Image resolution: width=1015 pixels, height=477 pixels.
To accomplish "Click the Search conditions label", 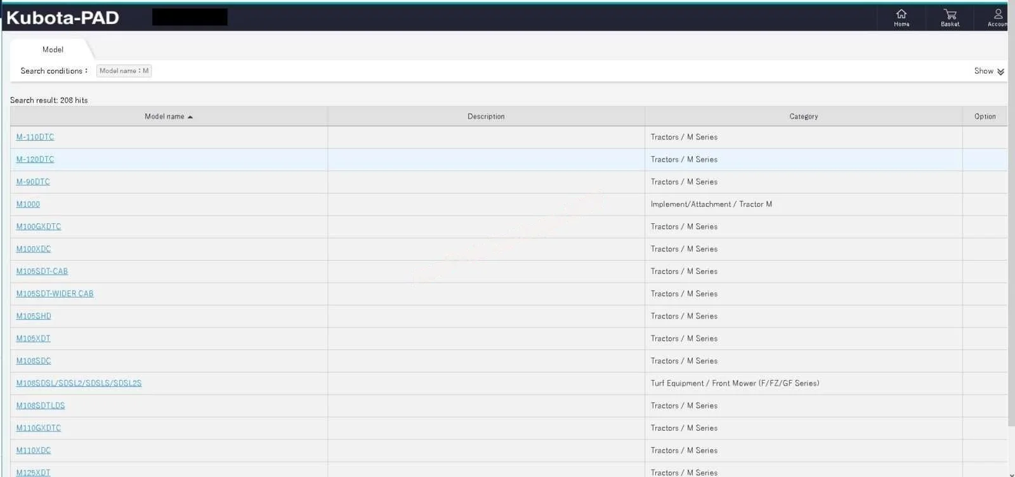I will click(54, 71).
